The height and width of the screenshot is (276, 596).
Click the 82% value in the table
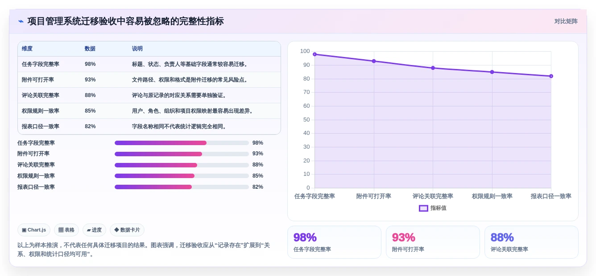[x=90, y=126]
